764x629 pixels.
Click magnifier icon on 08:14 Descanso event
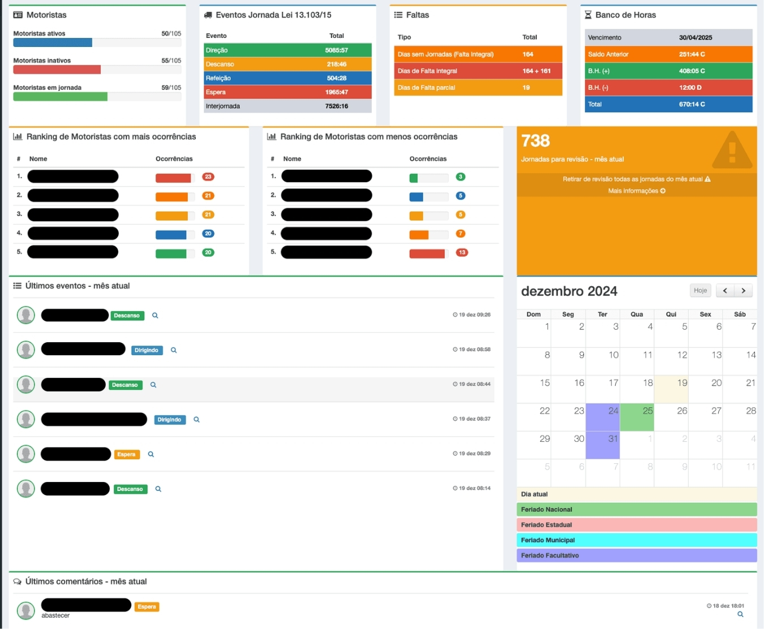coord(158,489)
